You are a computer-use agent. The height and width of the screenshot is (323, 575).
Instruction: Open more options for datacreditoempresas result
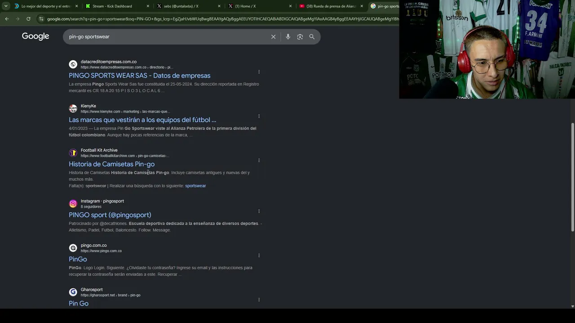pos(259,72)
